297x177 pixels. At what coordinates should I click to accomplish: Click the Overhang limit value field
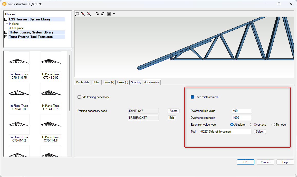(x=241, y=111)
